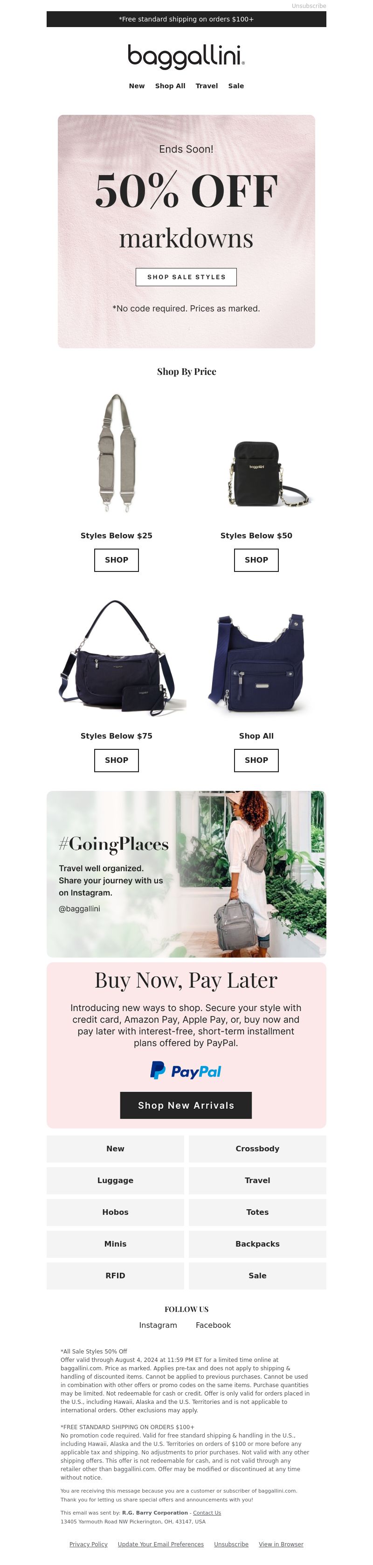Open the #GoingPlaces Instagram banner
This screenshot has width=373, height=1565.
186,874
